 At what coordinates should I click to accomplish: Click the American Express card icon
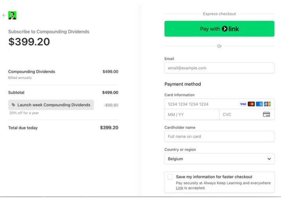coord(260,104)
